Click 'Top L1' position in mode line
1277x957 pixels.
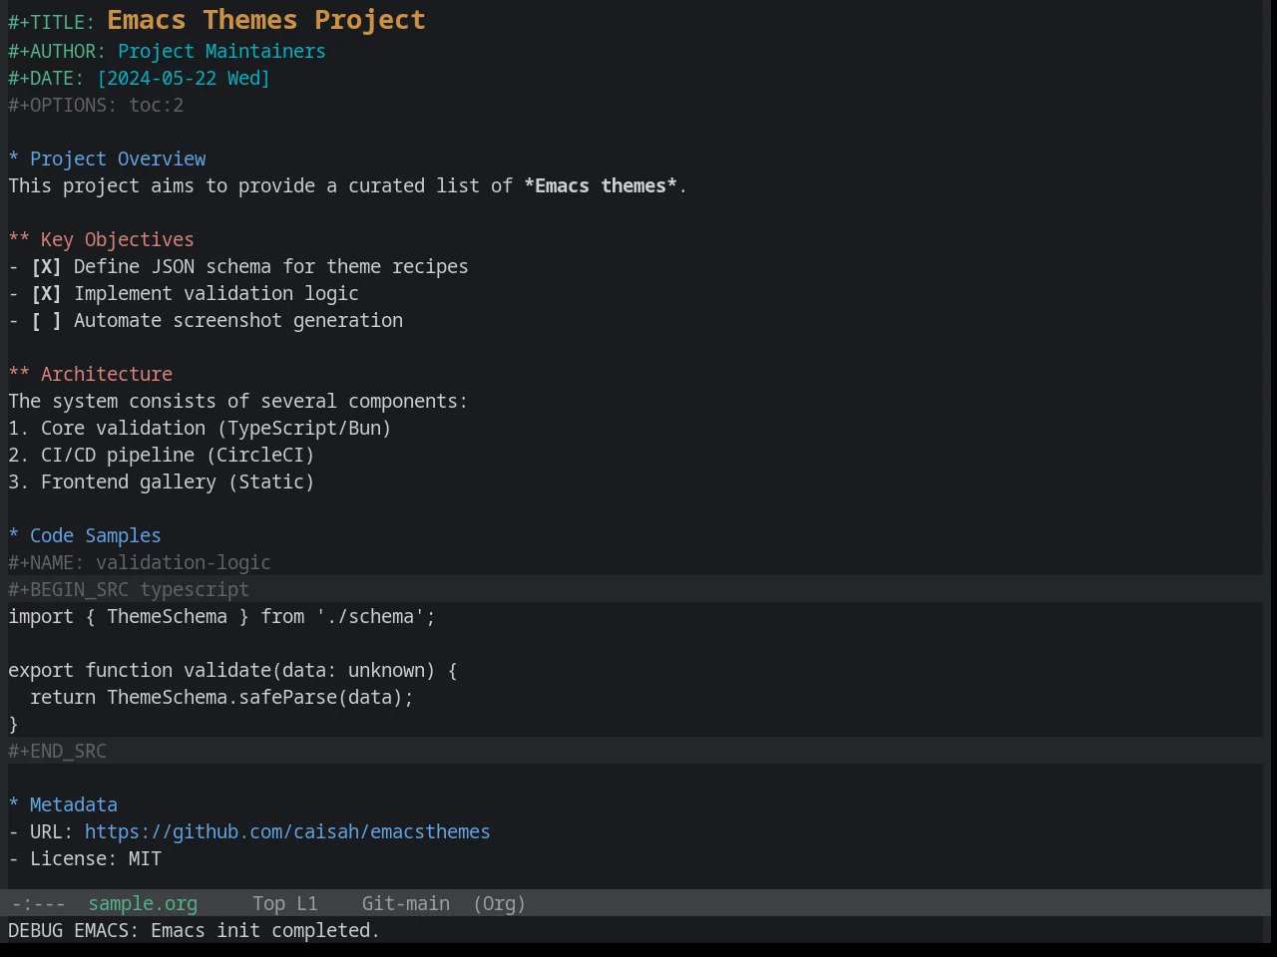[284, 904]
